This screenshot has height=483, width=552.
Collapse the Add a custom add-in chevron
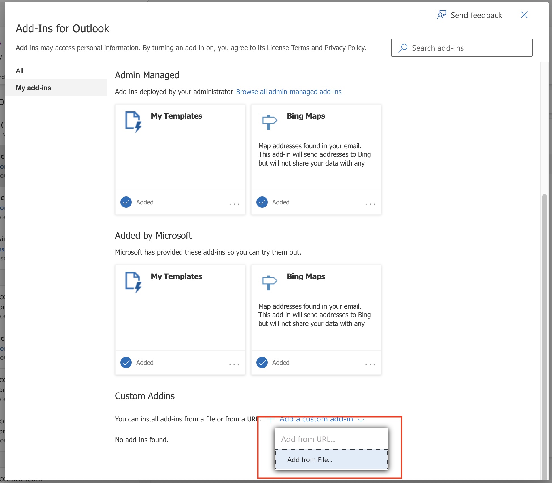pyautogui.click(x=361, y=420)
